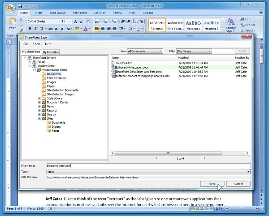Screen dimensions: 269x216
Task: Click the Change Case Aa icon
Action: click(x=69, y=29)
